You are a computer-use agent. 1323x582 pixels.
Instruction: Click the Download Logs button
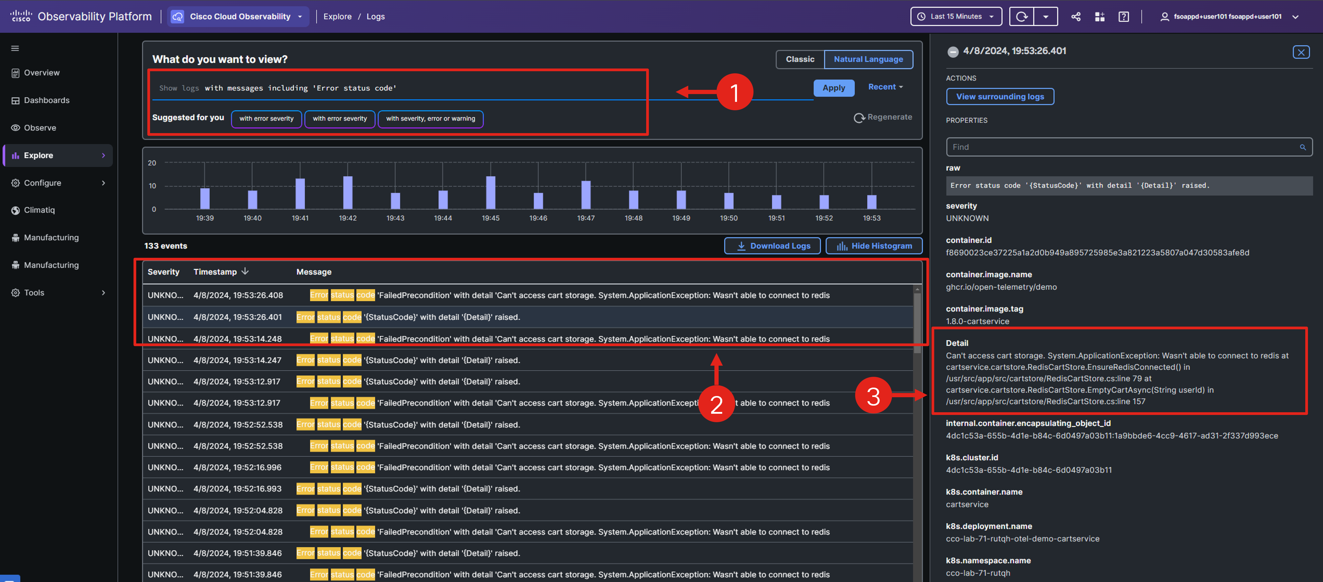(772, 246)
